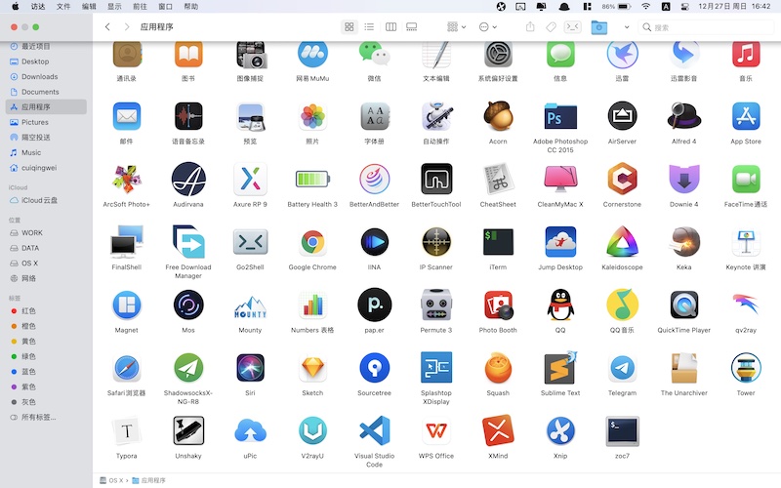Open the Acorn app icon
The image size is (781, 488).
[498, 116]
